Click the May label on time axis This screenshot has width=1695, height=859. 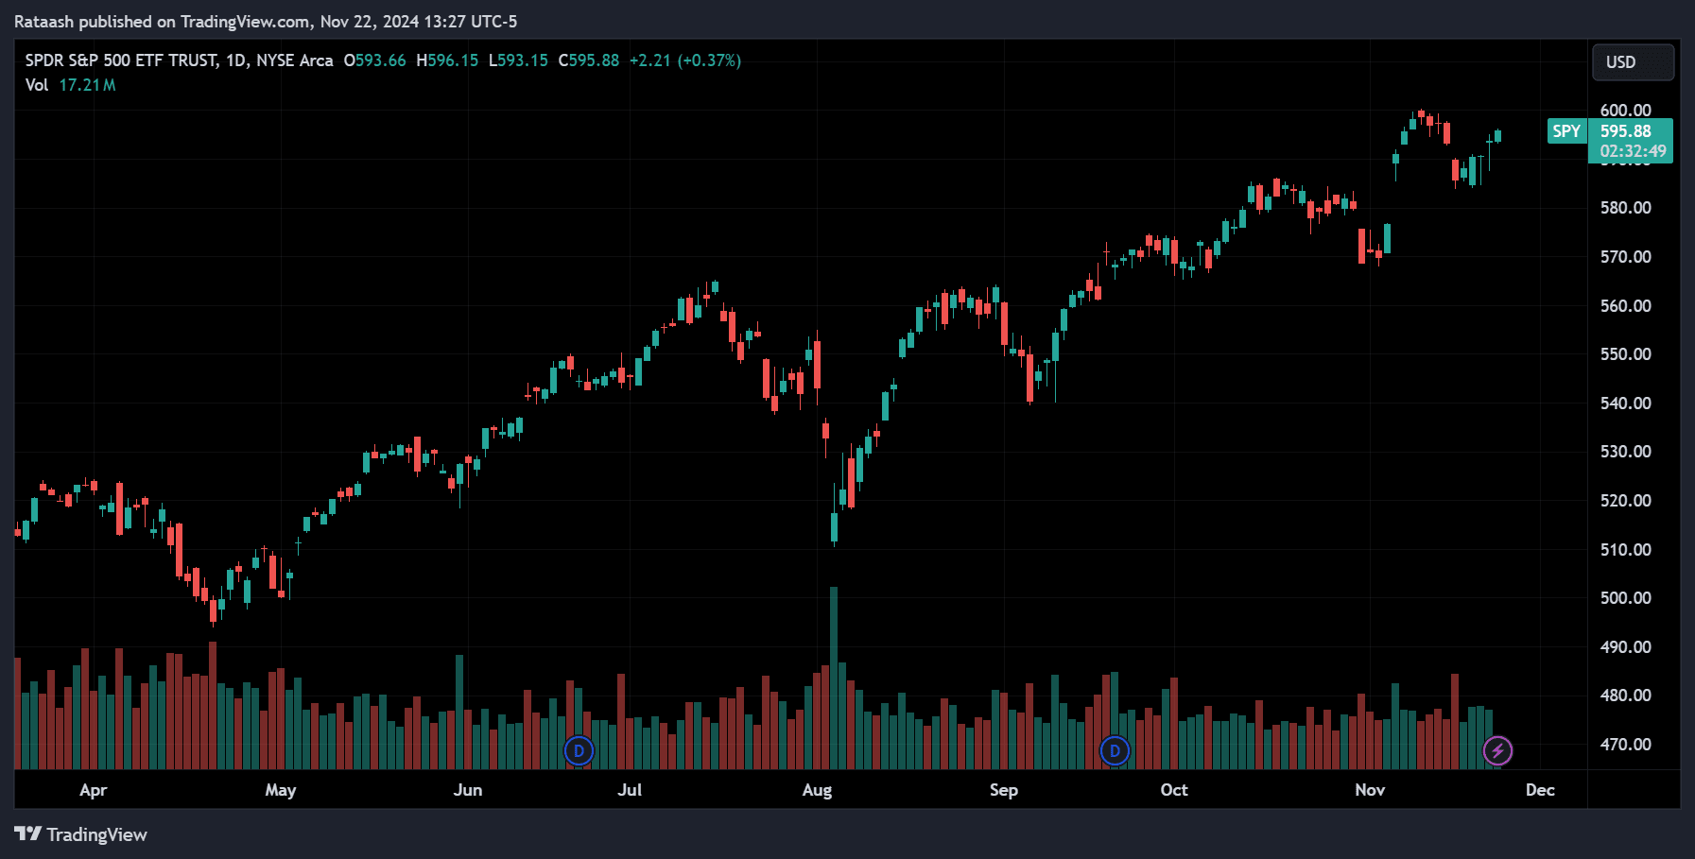coord(280,790)
